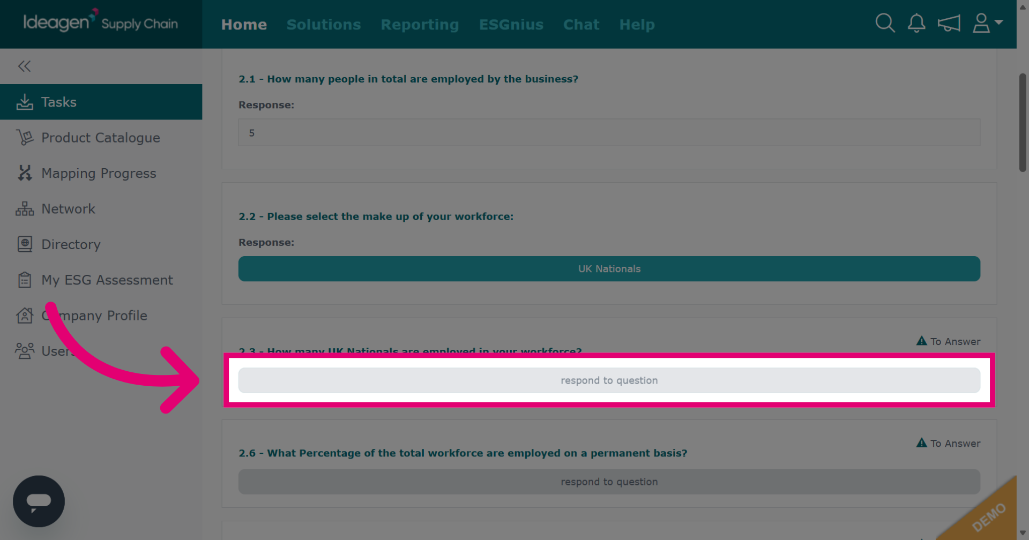
Task: Click the 2.3 To Answer warning icon
Action: tap(921, 341)
